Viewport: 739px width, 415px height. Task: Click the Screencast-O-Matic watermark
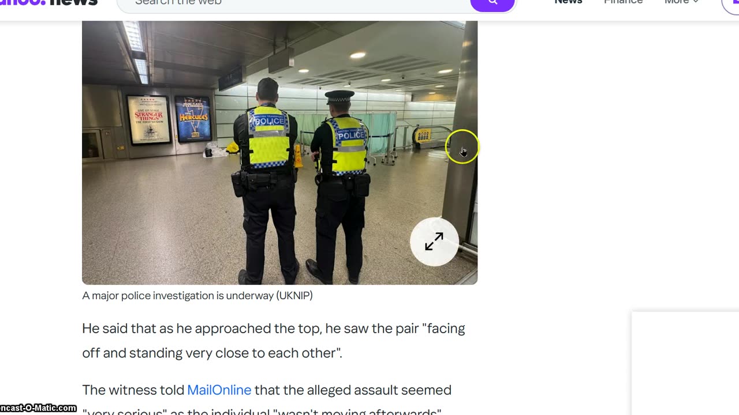click(x=38, y=408)
